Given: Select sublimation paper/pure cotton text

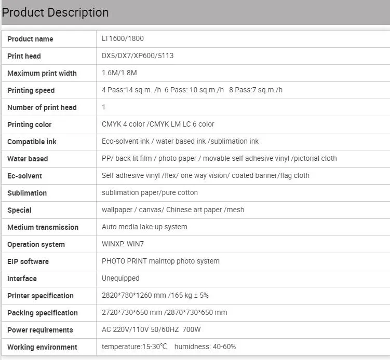Looking at the screenshot, I should (x=150, y=192).
